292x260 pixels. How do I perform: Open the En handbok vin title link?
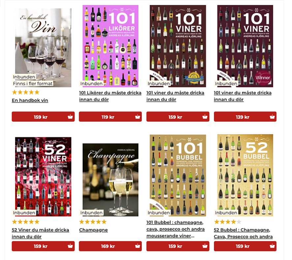30,101
